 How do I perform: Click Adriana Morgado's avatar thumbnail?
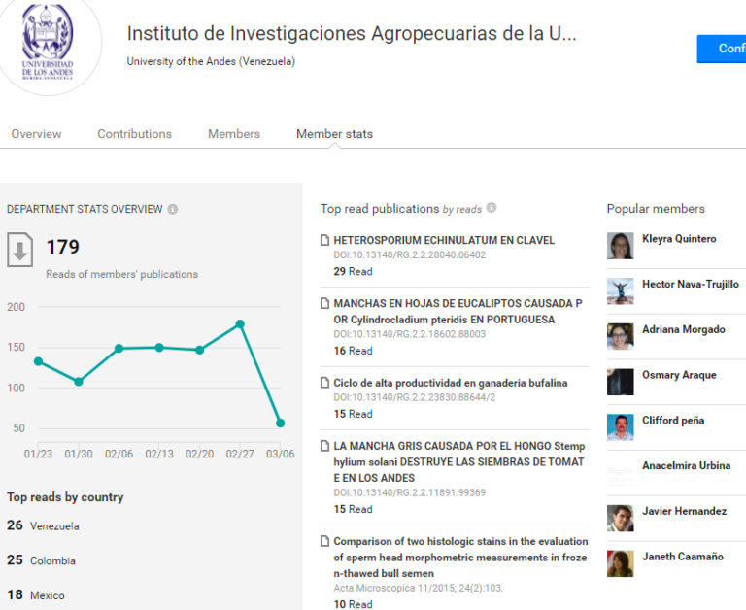[x=621, y=336]
